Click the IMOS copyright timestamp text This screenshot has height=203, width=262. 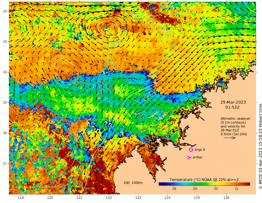tap(260, 146)
